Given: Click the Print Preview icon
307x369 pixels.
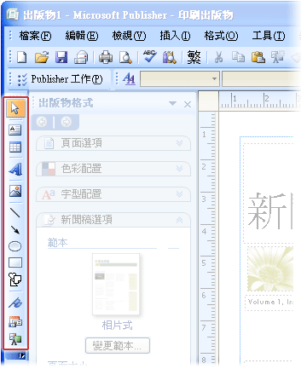Looking at the screenshot, I should [125, 57].
